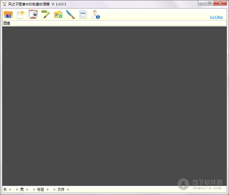229x195 pixels.
Task: Open the user info about icon
Action: [95, 15]
